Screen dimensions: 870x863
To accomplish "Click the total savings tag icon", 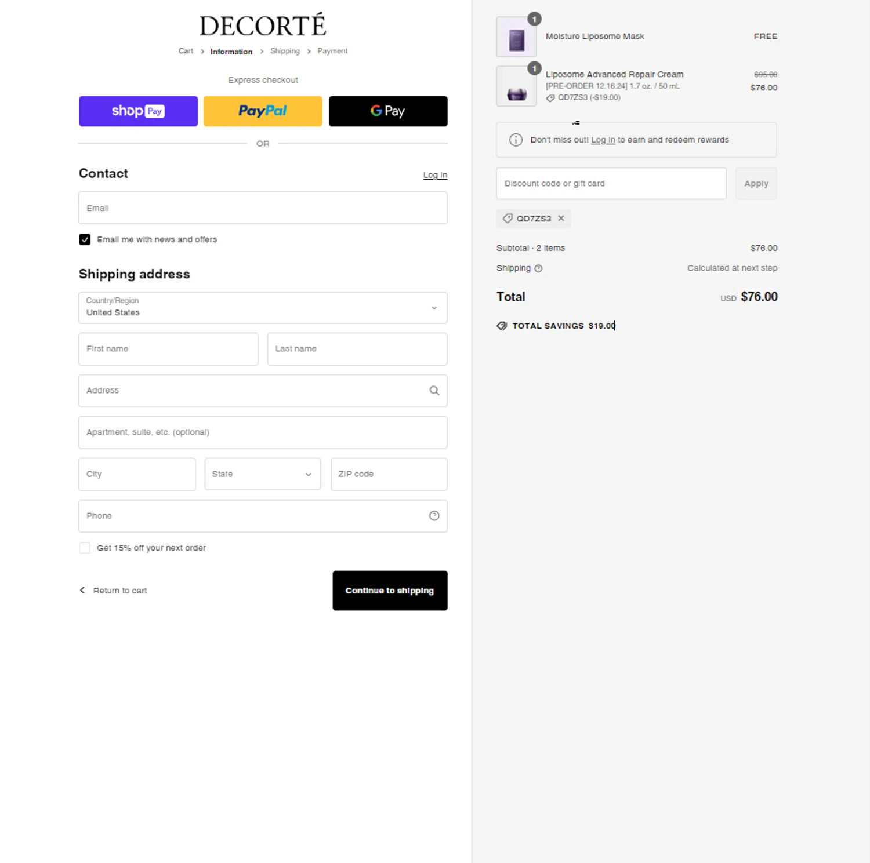I will point(502,326).
